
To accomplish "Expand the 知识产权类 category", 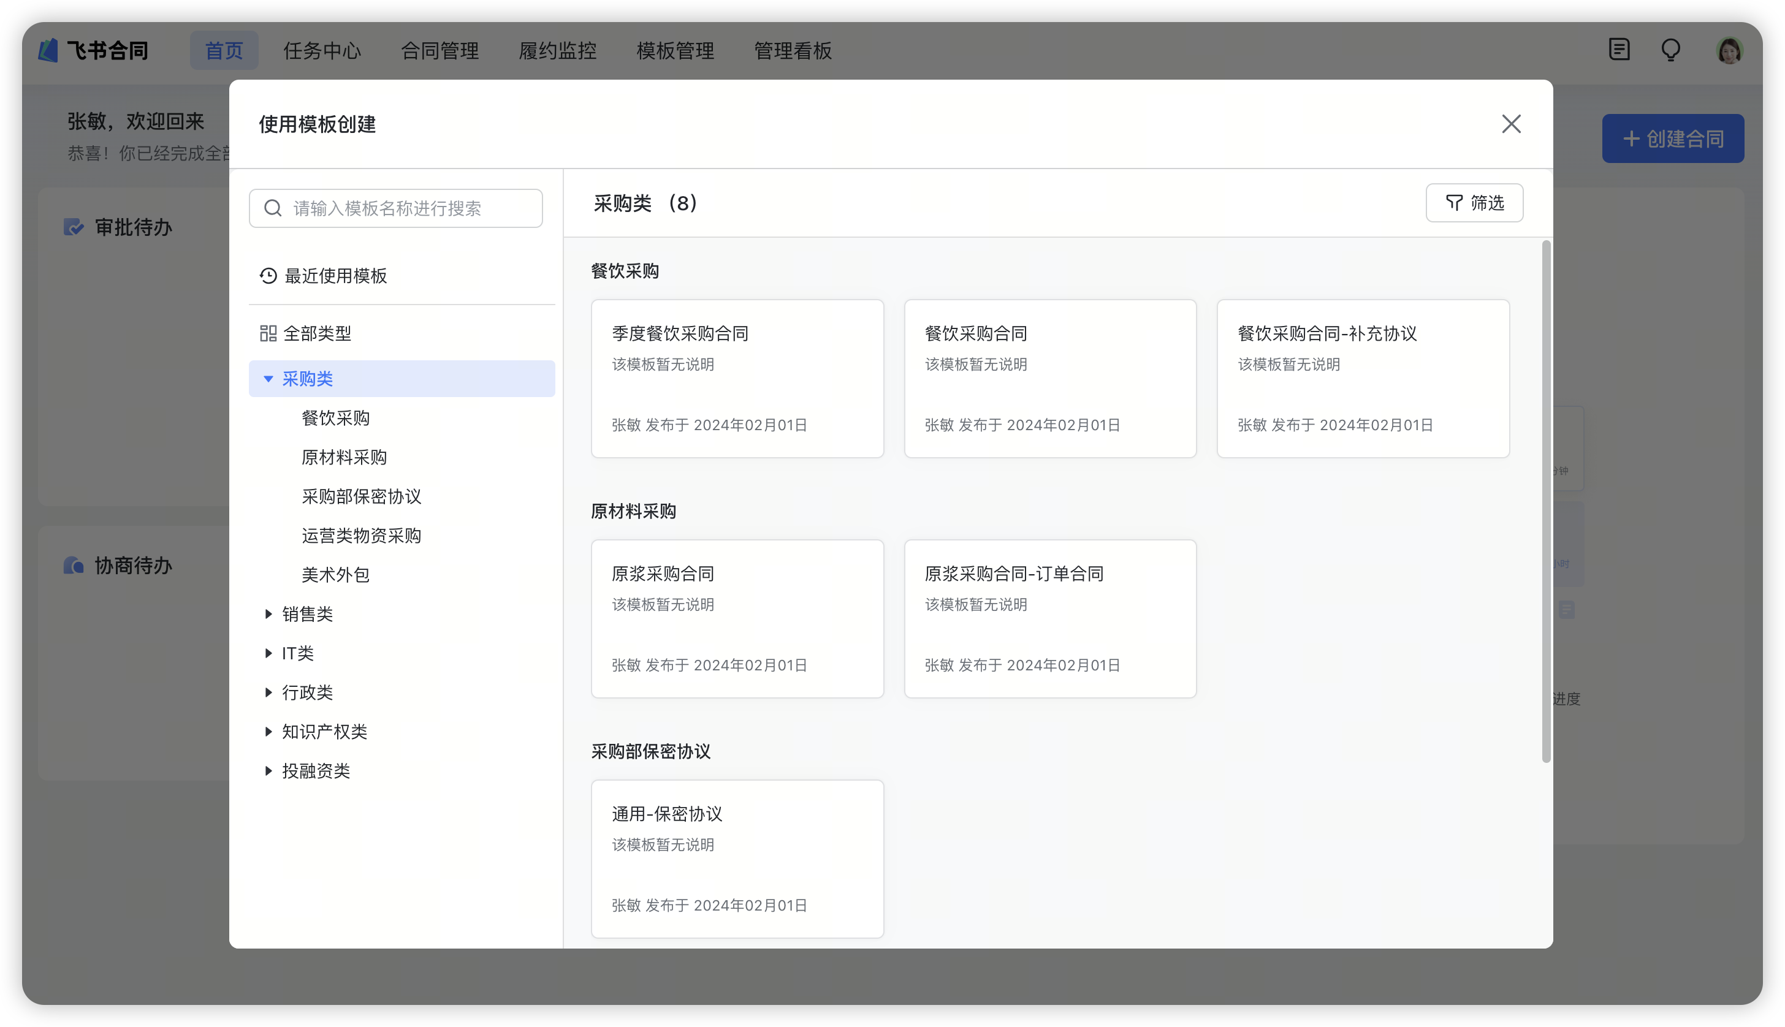I will coord(268,732).
